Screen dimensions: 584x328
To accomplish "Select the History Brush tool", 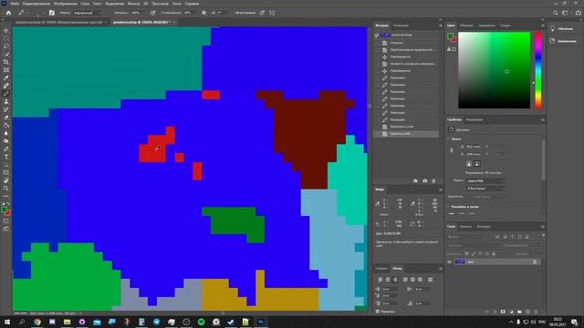I will 6,109.
